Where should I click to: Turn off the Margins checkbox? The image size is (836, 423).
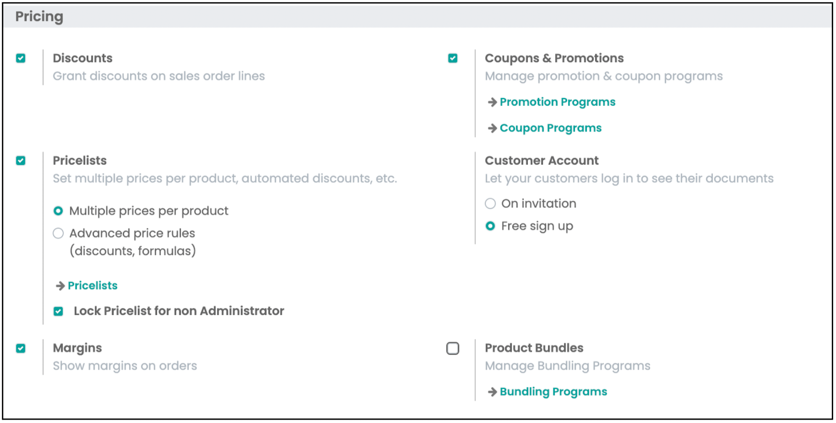point(21,348)
